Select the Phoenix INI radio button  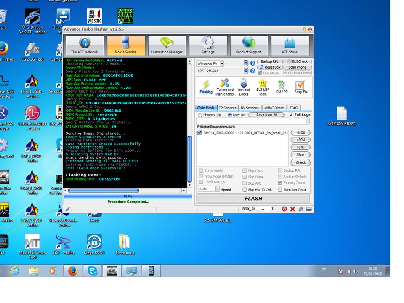tap(200, 115)
